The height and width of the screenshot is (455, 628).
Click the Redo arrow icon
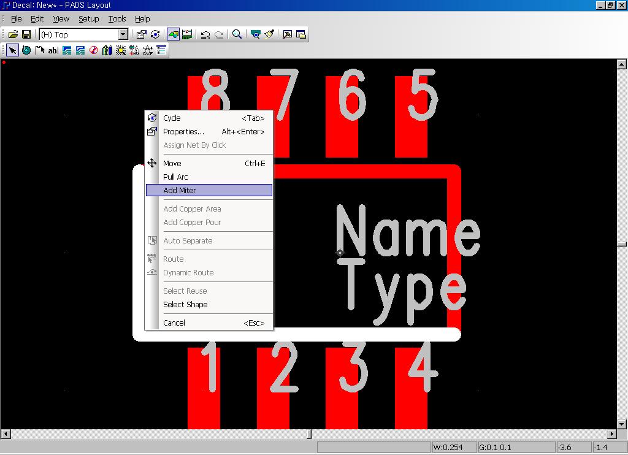pos(219,34)
